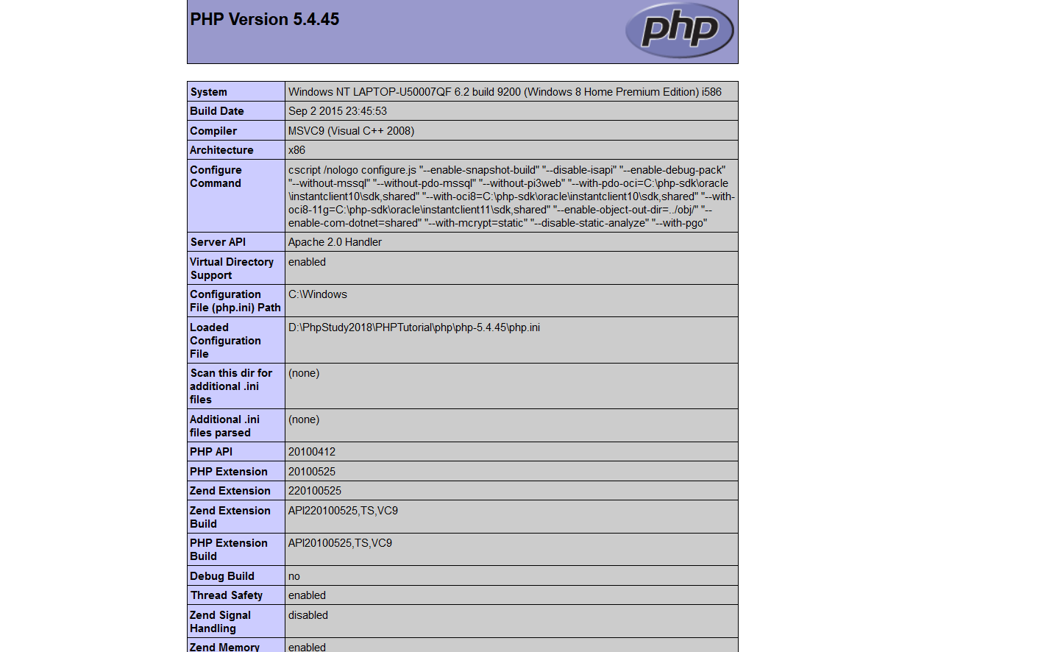The height and width of the screenshot is (652, 1041).
Task: Select the MSVC9 (Visual C++ 2008) value
Action: click(352, 131)
